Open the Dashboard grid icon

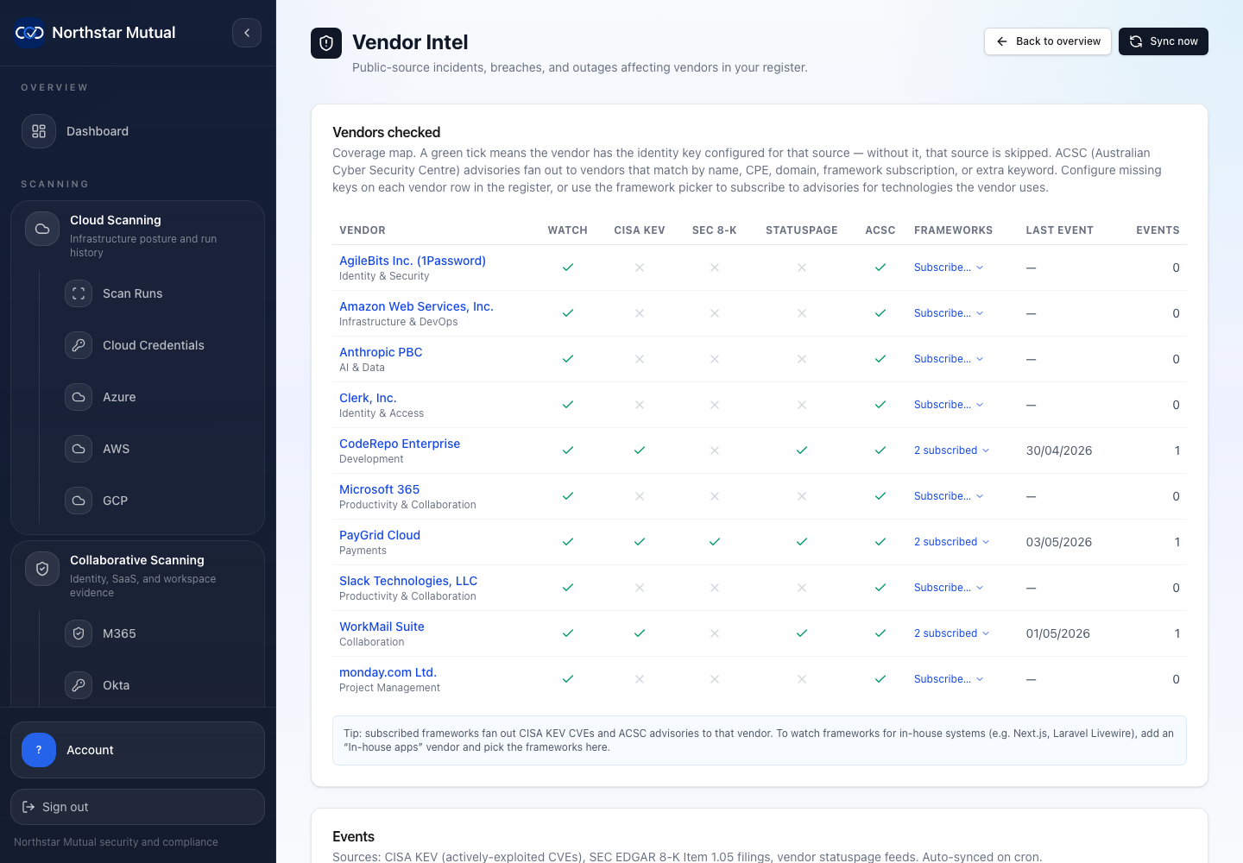(39, 131)
